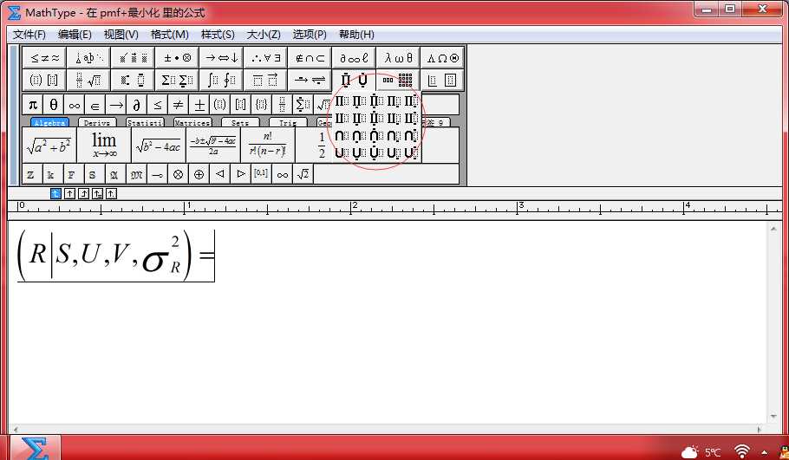
Task: Insert the infinity symbol from small bar
Action: click(x=74, y=105)
